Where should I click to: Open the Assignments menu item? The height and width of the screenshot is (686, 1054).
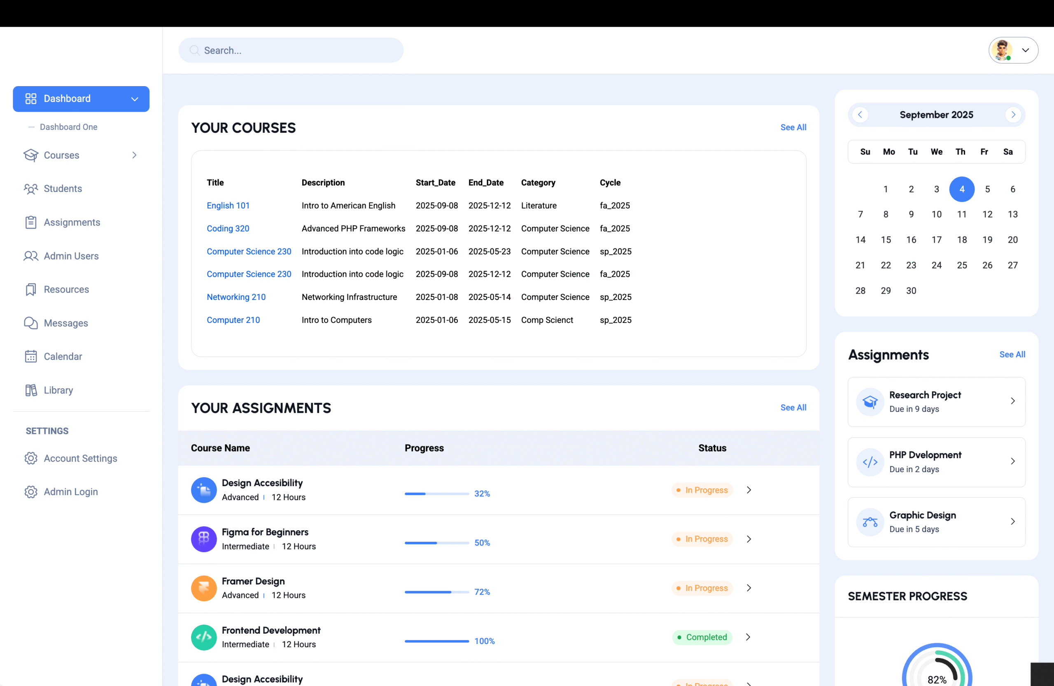pyautogui.click(x=81, y=222)
